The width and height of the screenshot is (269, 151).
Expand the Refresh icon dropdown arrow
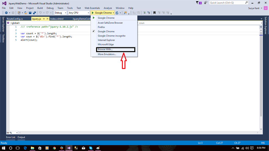(x=120, y=13)
